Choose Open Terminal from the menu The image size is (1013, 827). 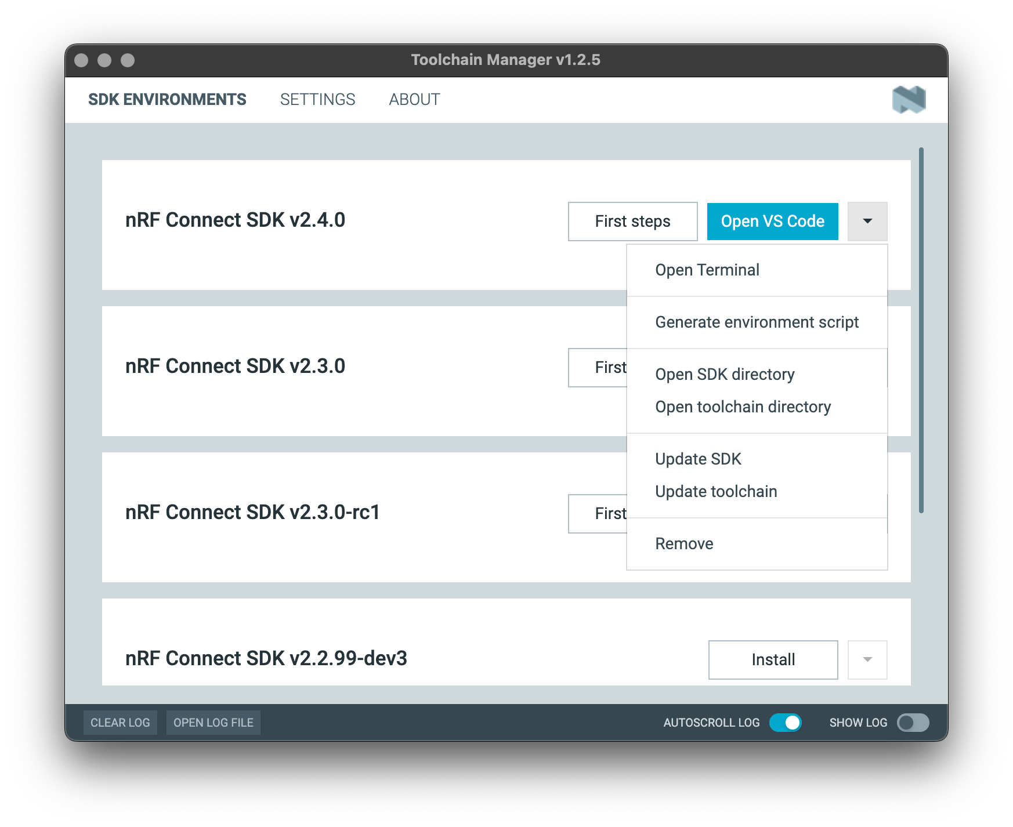point(707,270)
